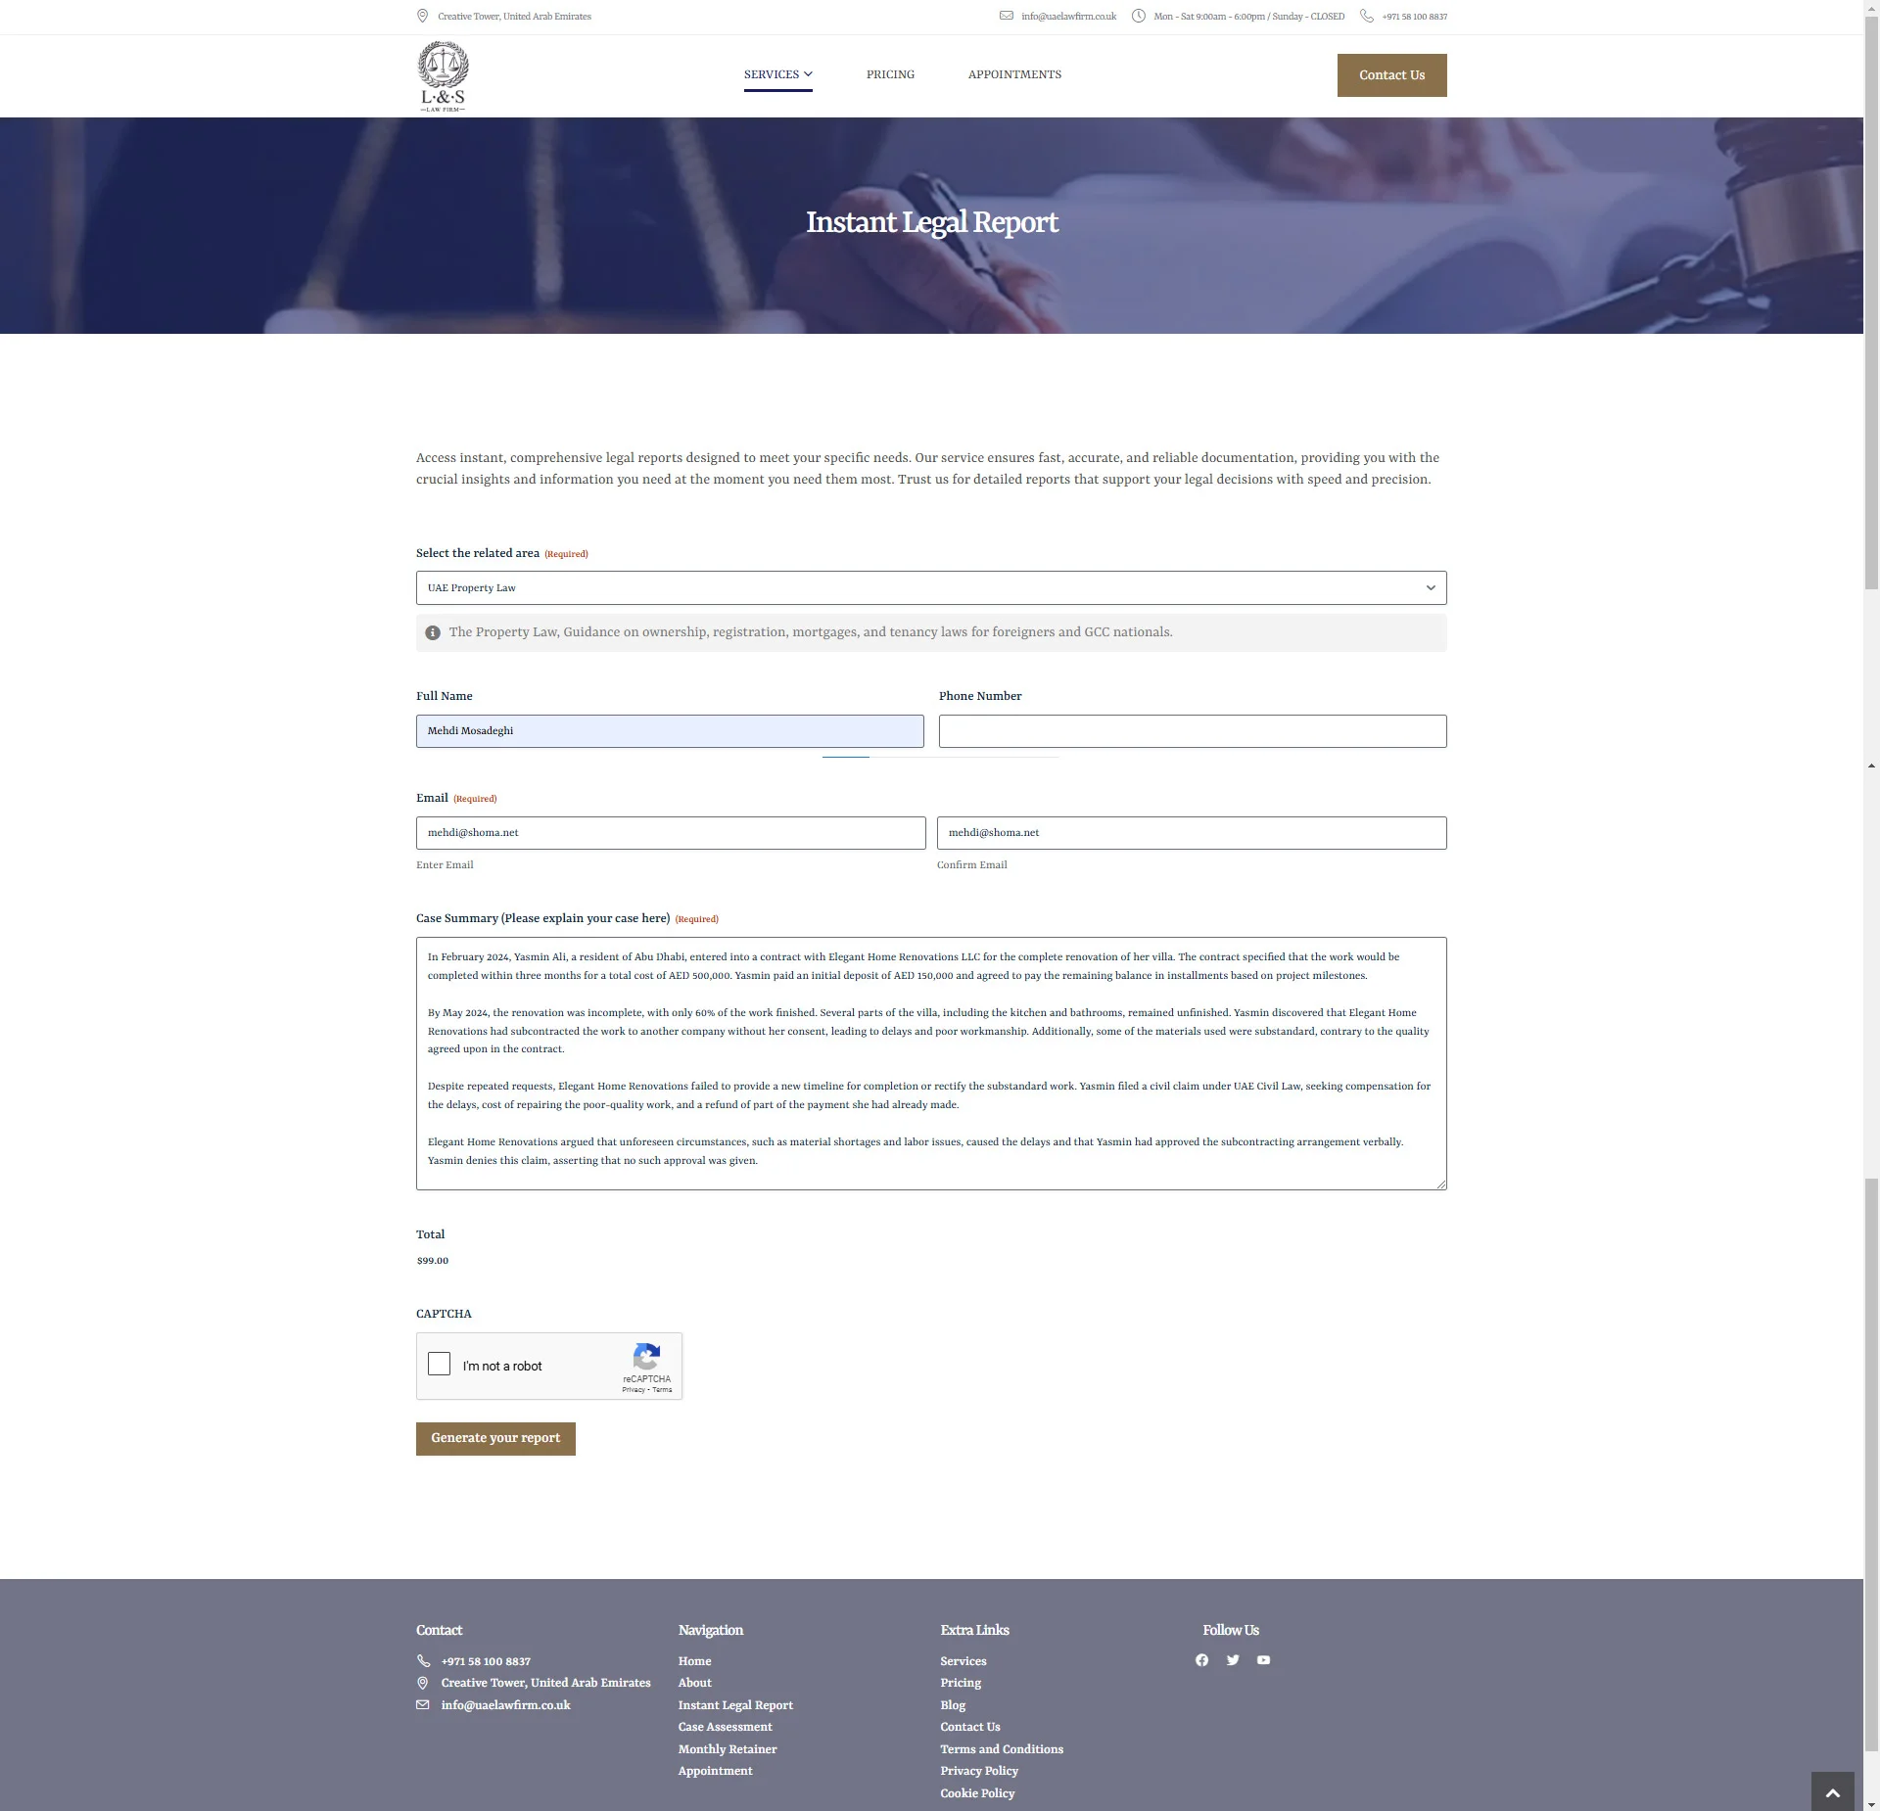This screenshot has height=1811, width=1880.
Task: Focus the Phone Number input field
Action: click(x=1193, y=731)
